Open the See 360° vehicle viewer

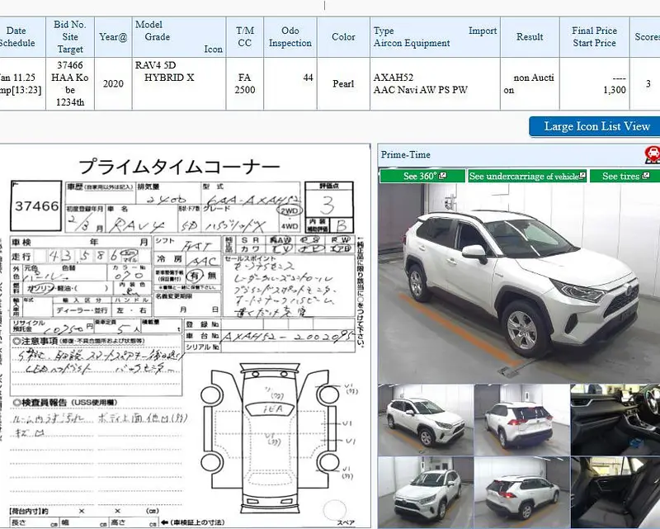(417, 175)
